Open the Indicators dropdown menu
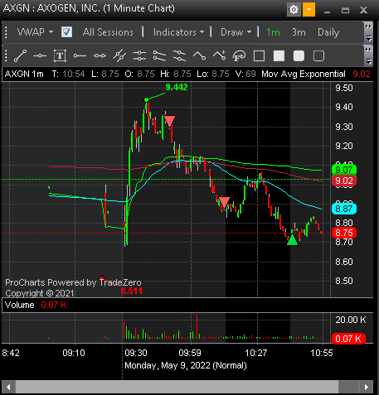 click(178, 32)
